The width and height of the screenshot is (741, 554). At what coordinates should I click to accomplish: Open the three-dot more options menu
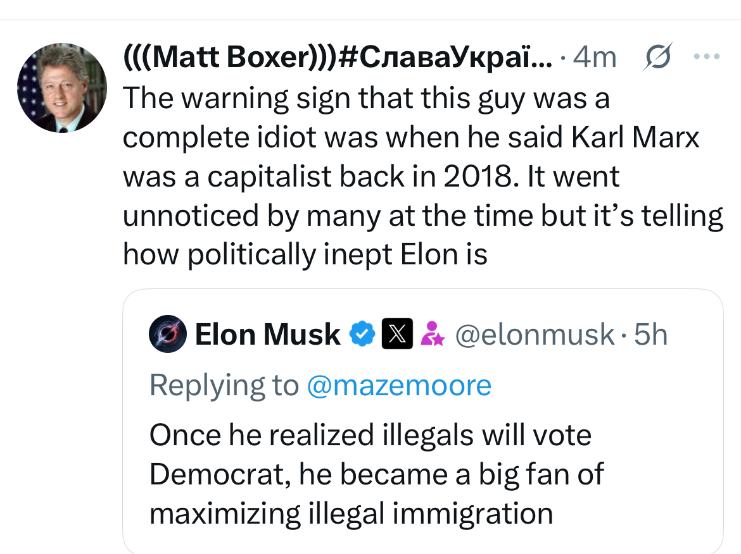(707, 57)
